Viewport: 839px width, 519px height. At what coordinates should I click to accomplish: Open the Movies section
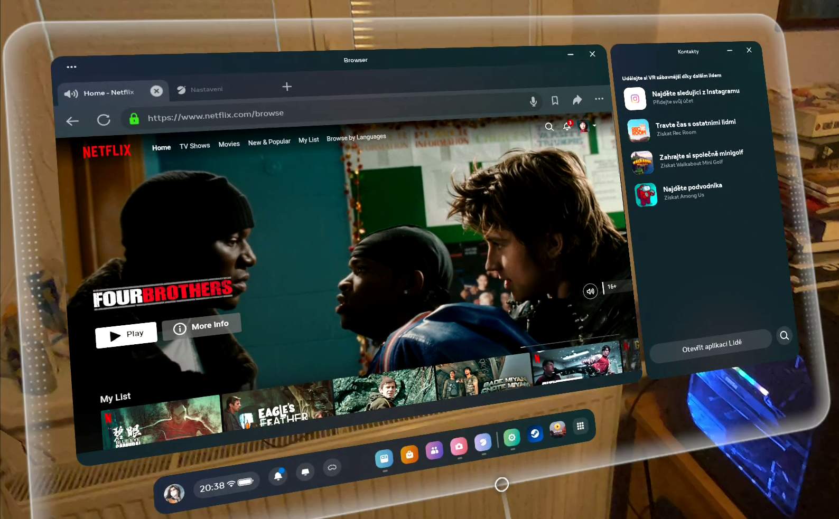229,144
